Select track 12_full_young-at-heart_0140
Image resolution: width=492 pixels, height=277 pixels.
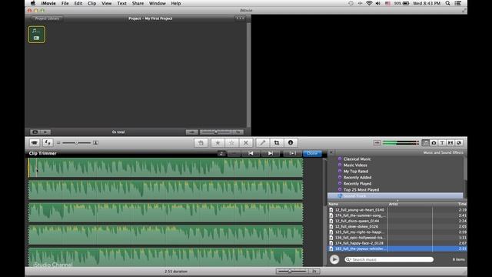[x=397, y=210]
